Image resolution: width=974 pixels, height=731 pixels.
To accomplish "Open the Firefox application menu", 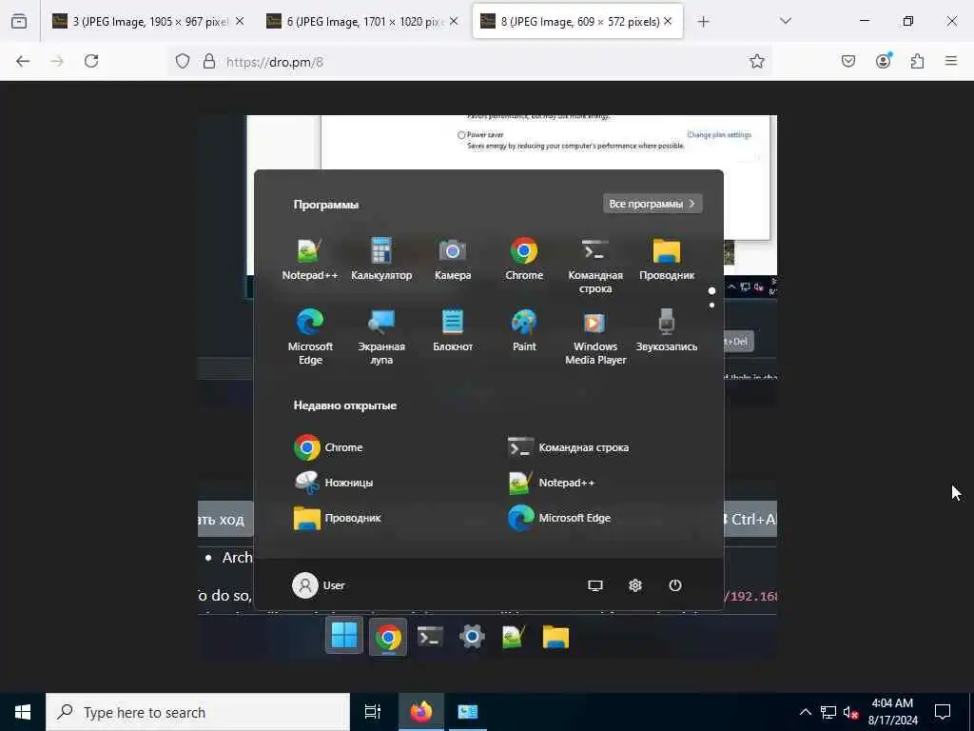I will pyautogui.click(x=951, y=61).
